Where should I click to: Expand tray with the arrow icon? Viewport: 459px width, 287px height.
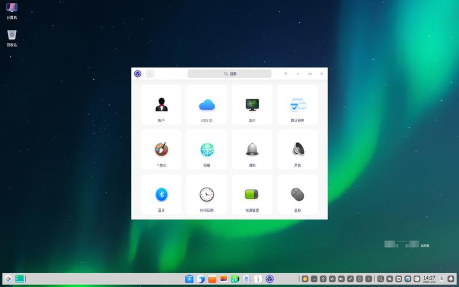(369, 279)
